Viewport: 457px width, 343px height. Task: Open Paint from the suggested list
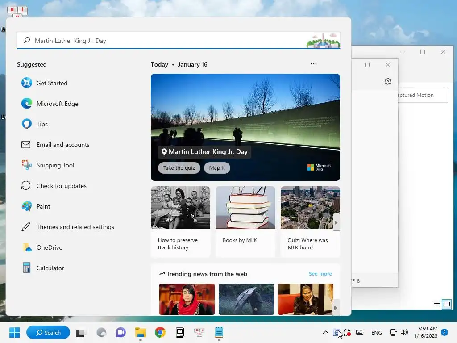(26, 206)
